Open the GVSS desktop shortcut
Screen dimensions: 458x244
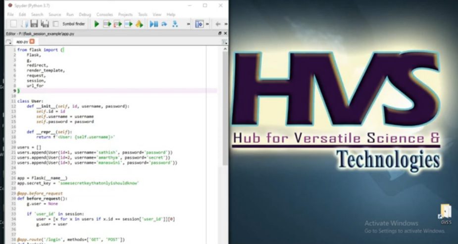pyautogui.click(x=446, y=214)
